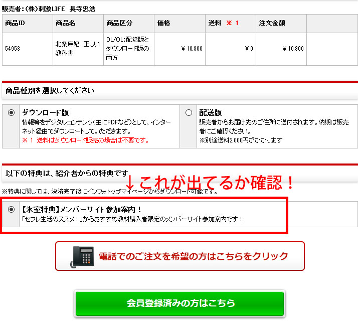
Task: Click the 商品区分 column header
Action: [x=119, y=23]
